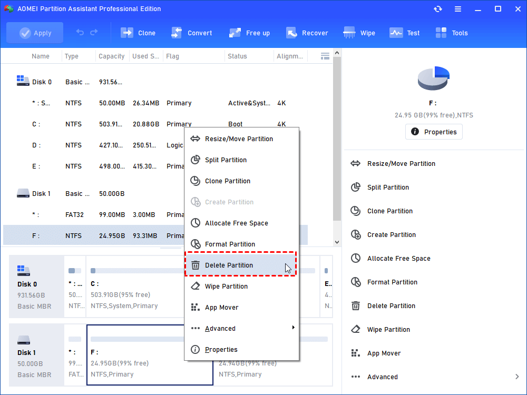
Task: Expand Advanced chevron in right panel
Action: pyautogui.click(x=517, y=377)
